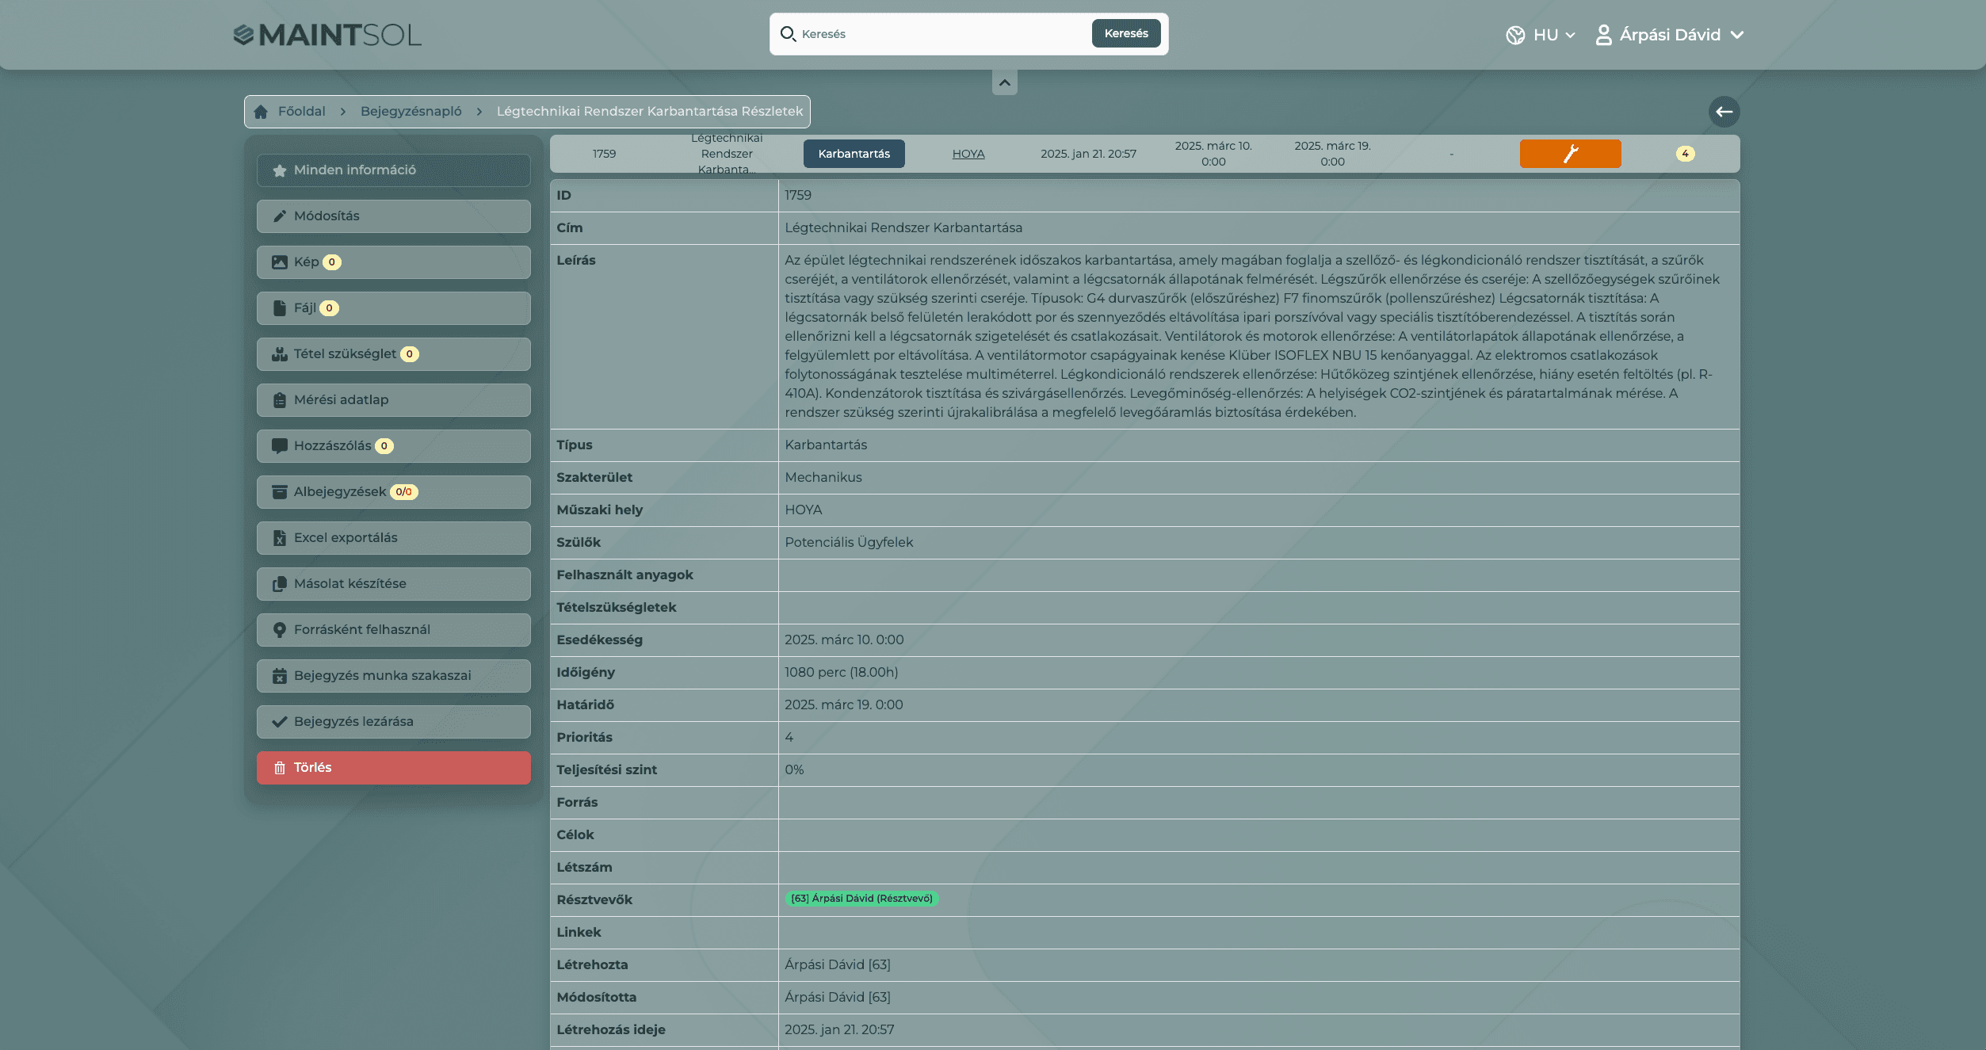Open the Mérési adatlap section

coord(393,400)
